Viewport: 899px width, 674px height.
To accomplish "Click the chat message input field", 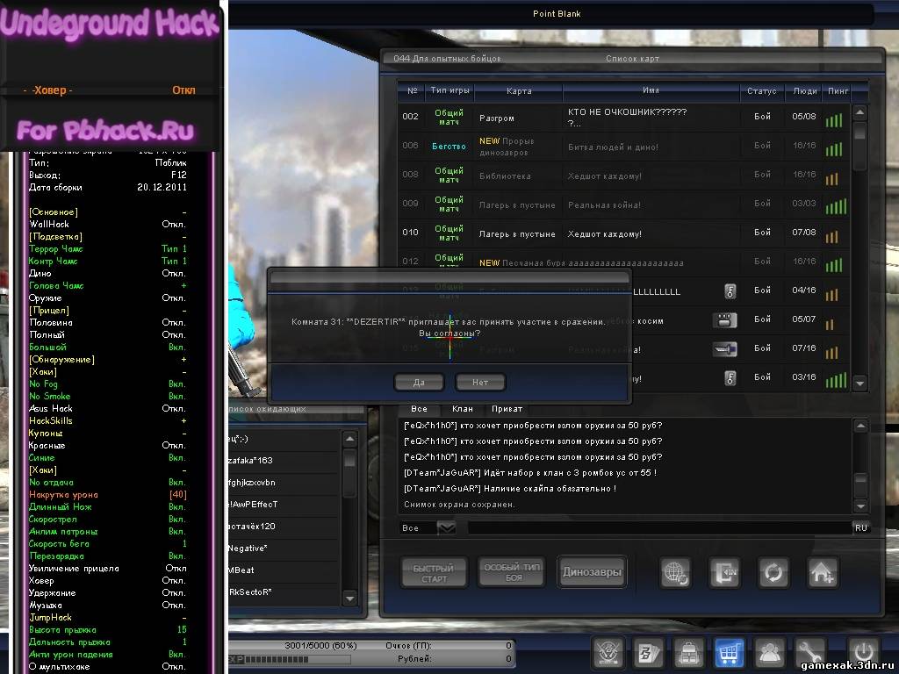I will 658,527.
